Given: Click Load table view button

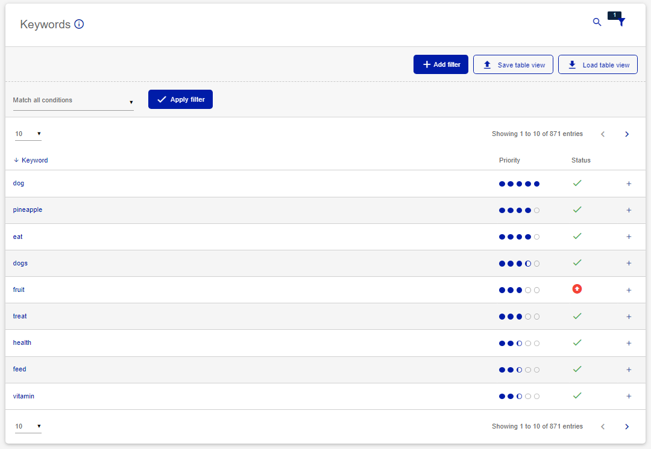Looking at the screenshot, I should point(598,64).
